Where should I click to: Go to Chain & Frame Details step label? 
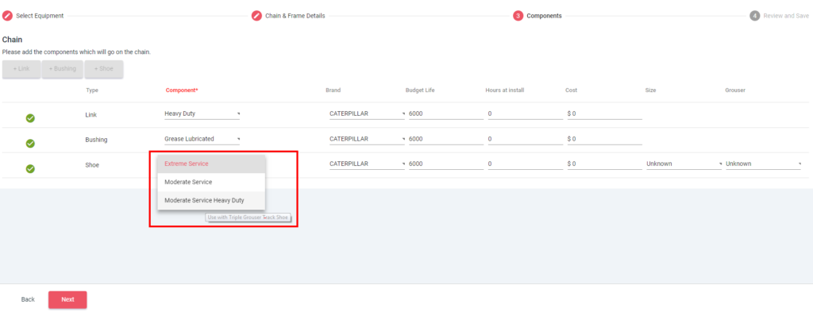[295, 16]
